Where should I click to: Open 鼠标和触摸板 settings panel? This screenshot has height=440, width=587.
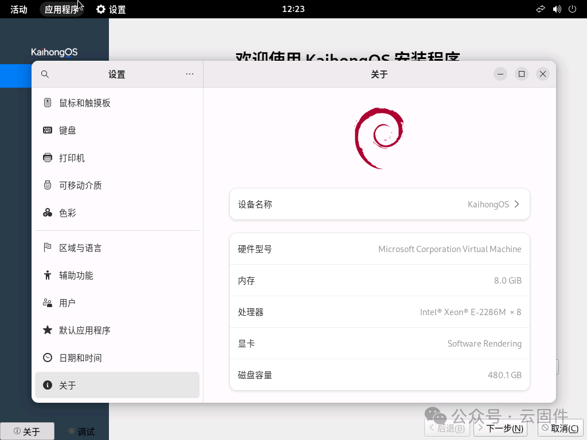117,103
